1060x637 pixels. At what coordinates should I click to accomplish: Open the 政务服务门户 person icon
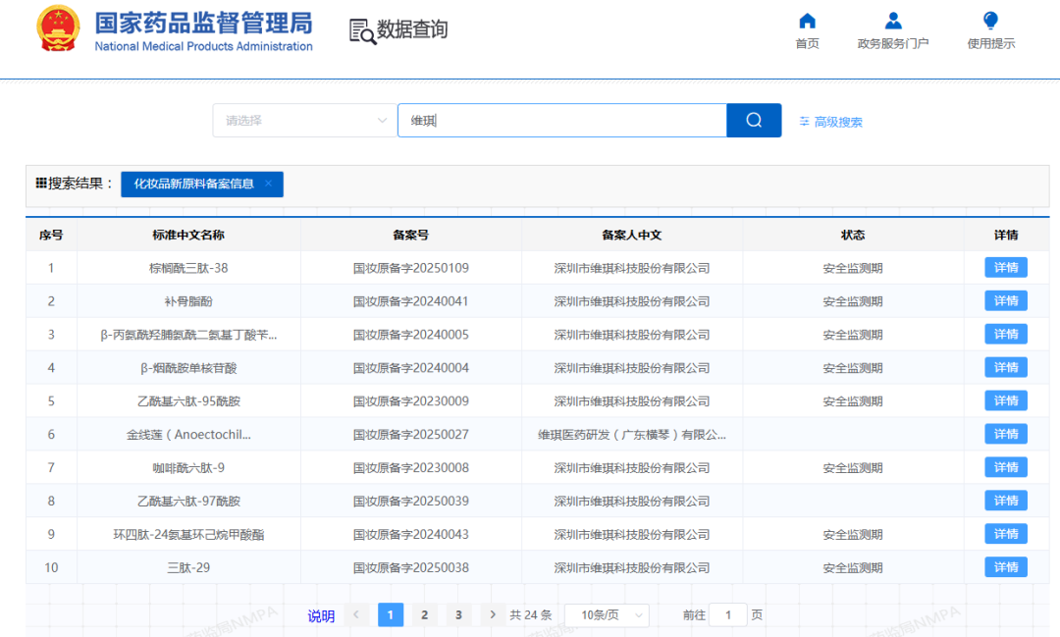[x=893, y=22]
